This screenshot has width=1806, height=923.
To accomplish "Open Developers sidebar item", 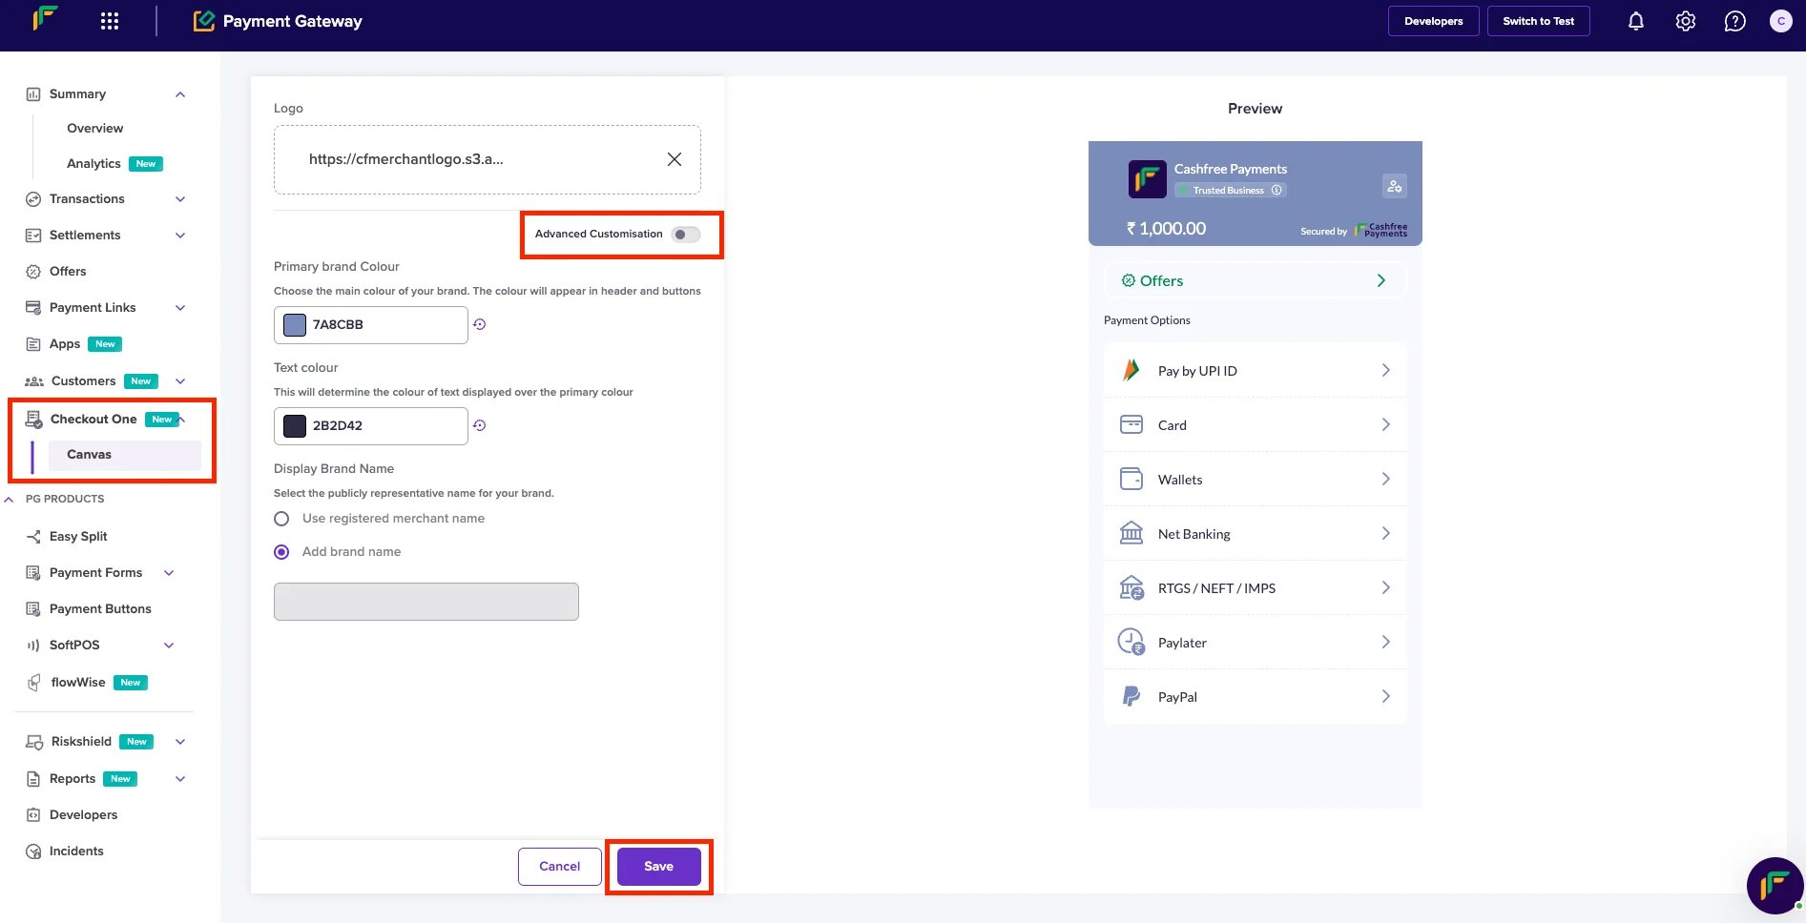I will coord(83,814).
